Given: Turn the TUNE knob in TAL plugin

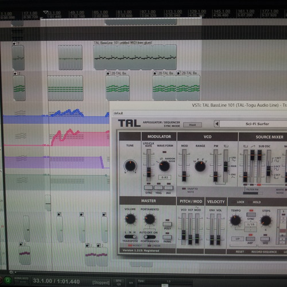Looking at the screenshot, I should pos(130,166).
